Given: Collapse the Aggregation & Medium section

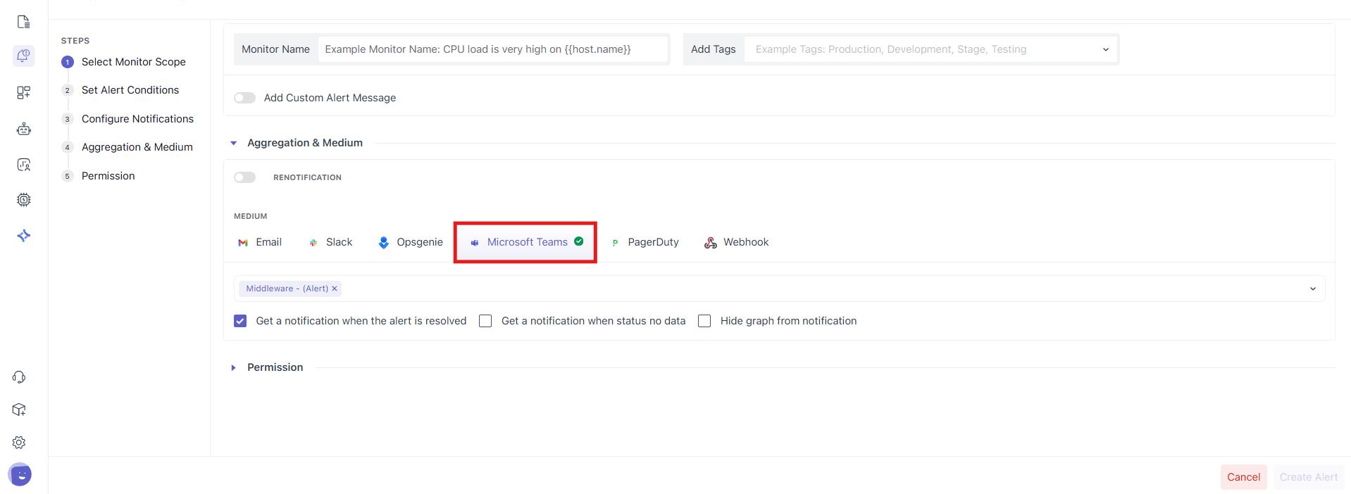Looking at the screenshot, I should [x=234, y=143].
